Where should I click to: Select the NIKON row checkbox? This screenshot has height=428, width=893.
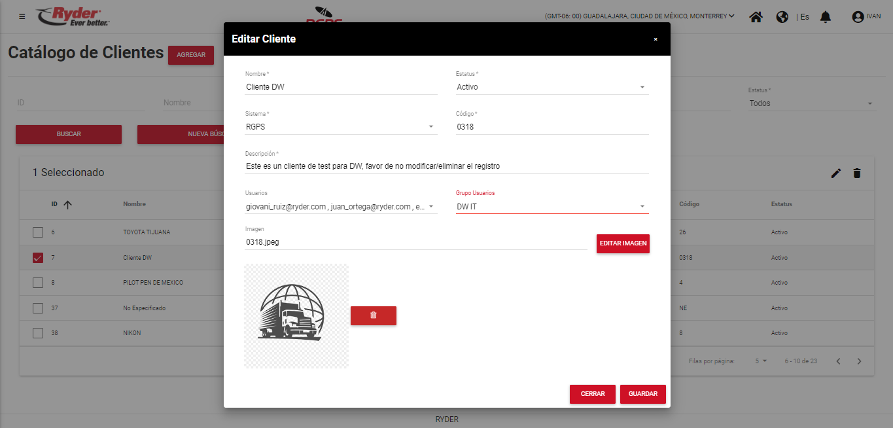pos(38,333)
